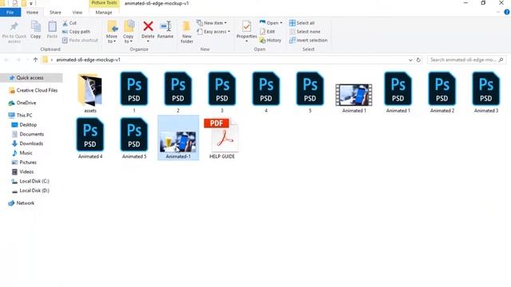Delete the selected item via the red X
This screenshot has width=511, height=287.
coord(148,31)
